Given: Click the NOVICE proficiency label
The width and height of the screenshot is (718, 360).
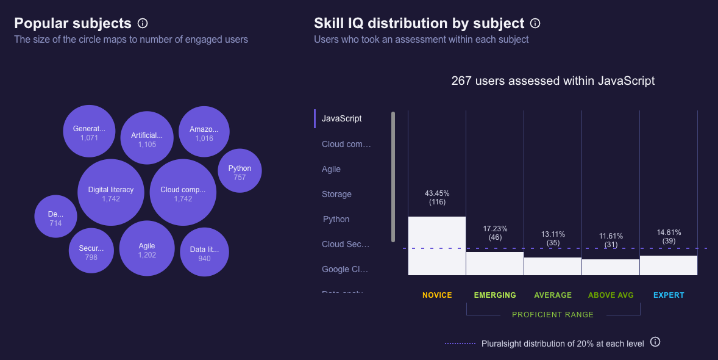Looking at the screenshot, I should point(437,295).
